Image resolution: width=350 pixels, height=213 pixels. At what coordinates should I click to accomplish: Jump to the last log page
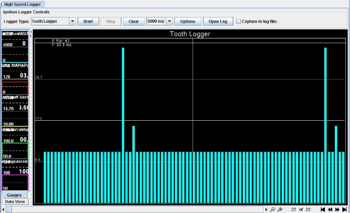click(x=344, y=209)
